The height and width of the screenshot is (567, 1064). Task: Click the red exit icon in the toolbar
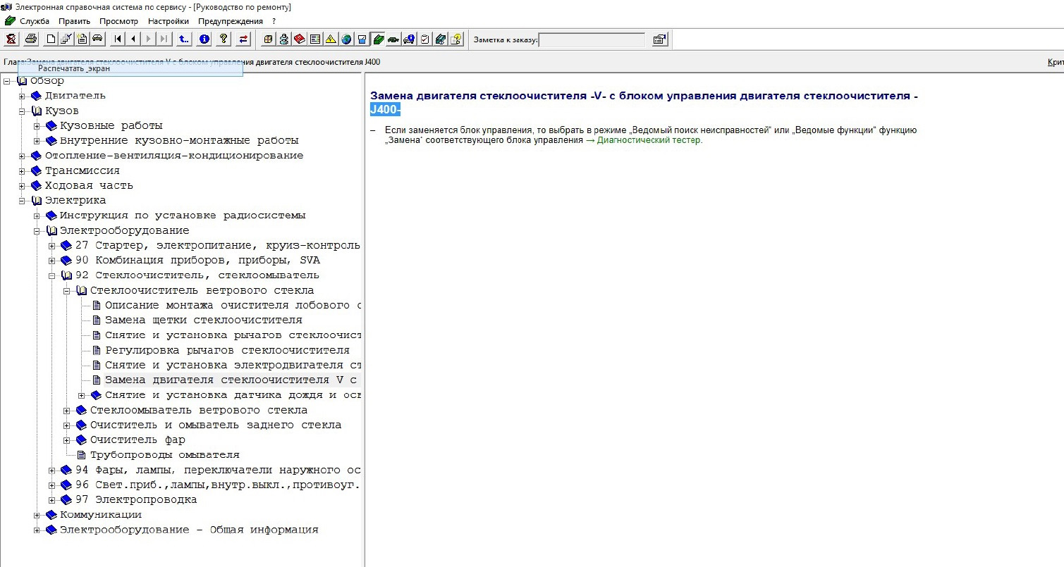[11, 39]
